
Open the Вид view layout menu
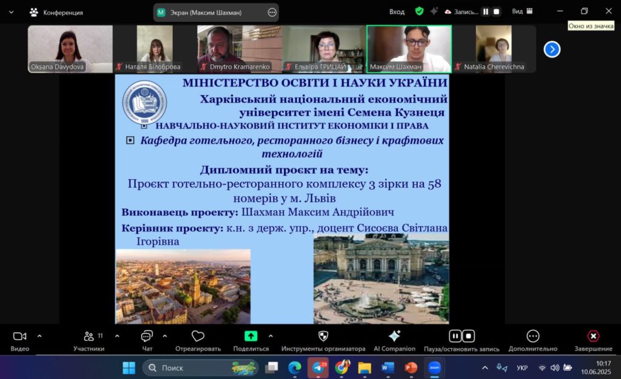tap(522, 12)
